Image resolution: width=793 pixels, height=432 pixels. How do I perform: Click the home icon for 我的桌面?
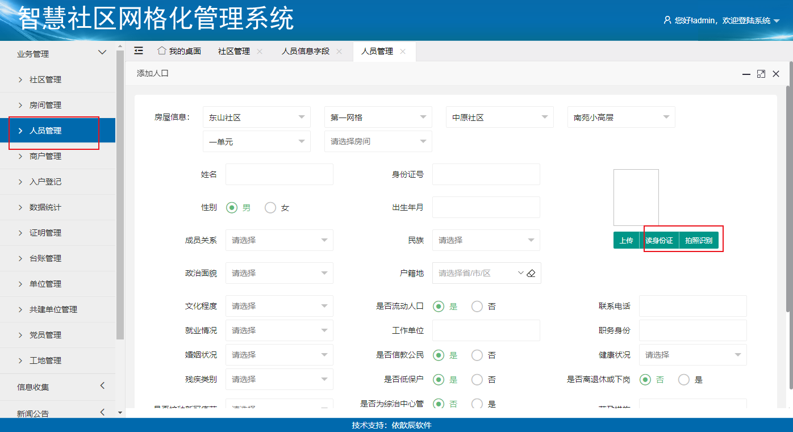[162, 51]
